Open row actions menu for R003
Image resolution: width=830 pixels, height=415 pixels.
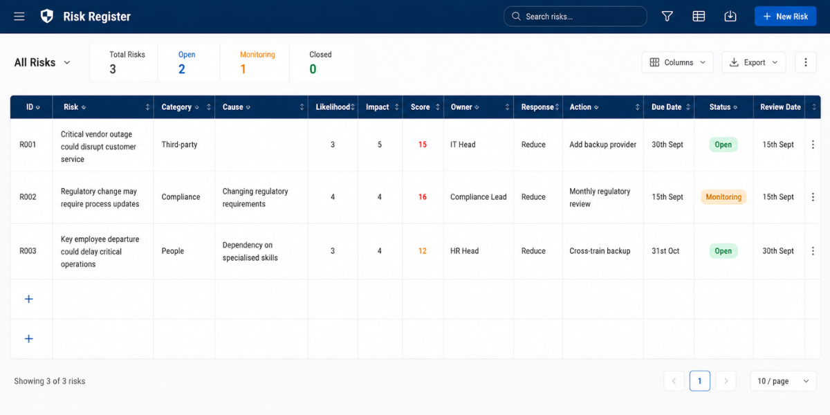coord(813,251)
